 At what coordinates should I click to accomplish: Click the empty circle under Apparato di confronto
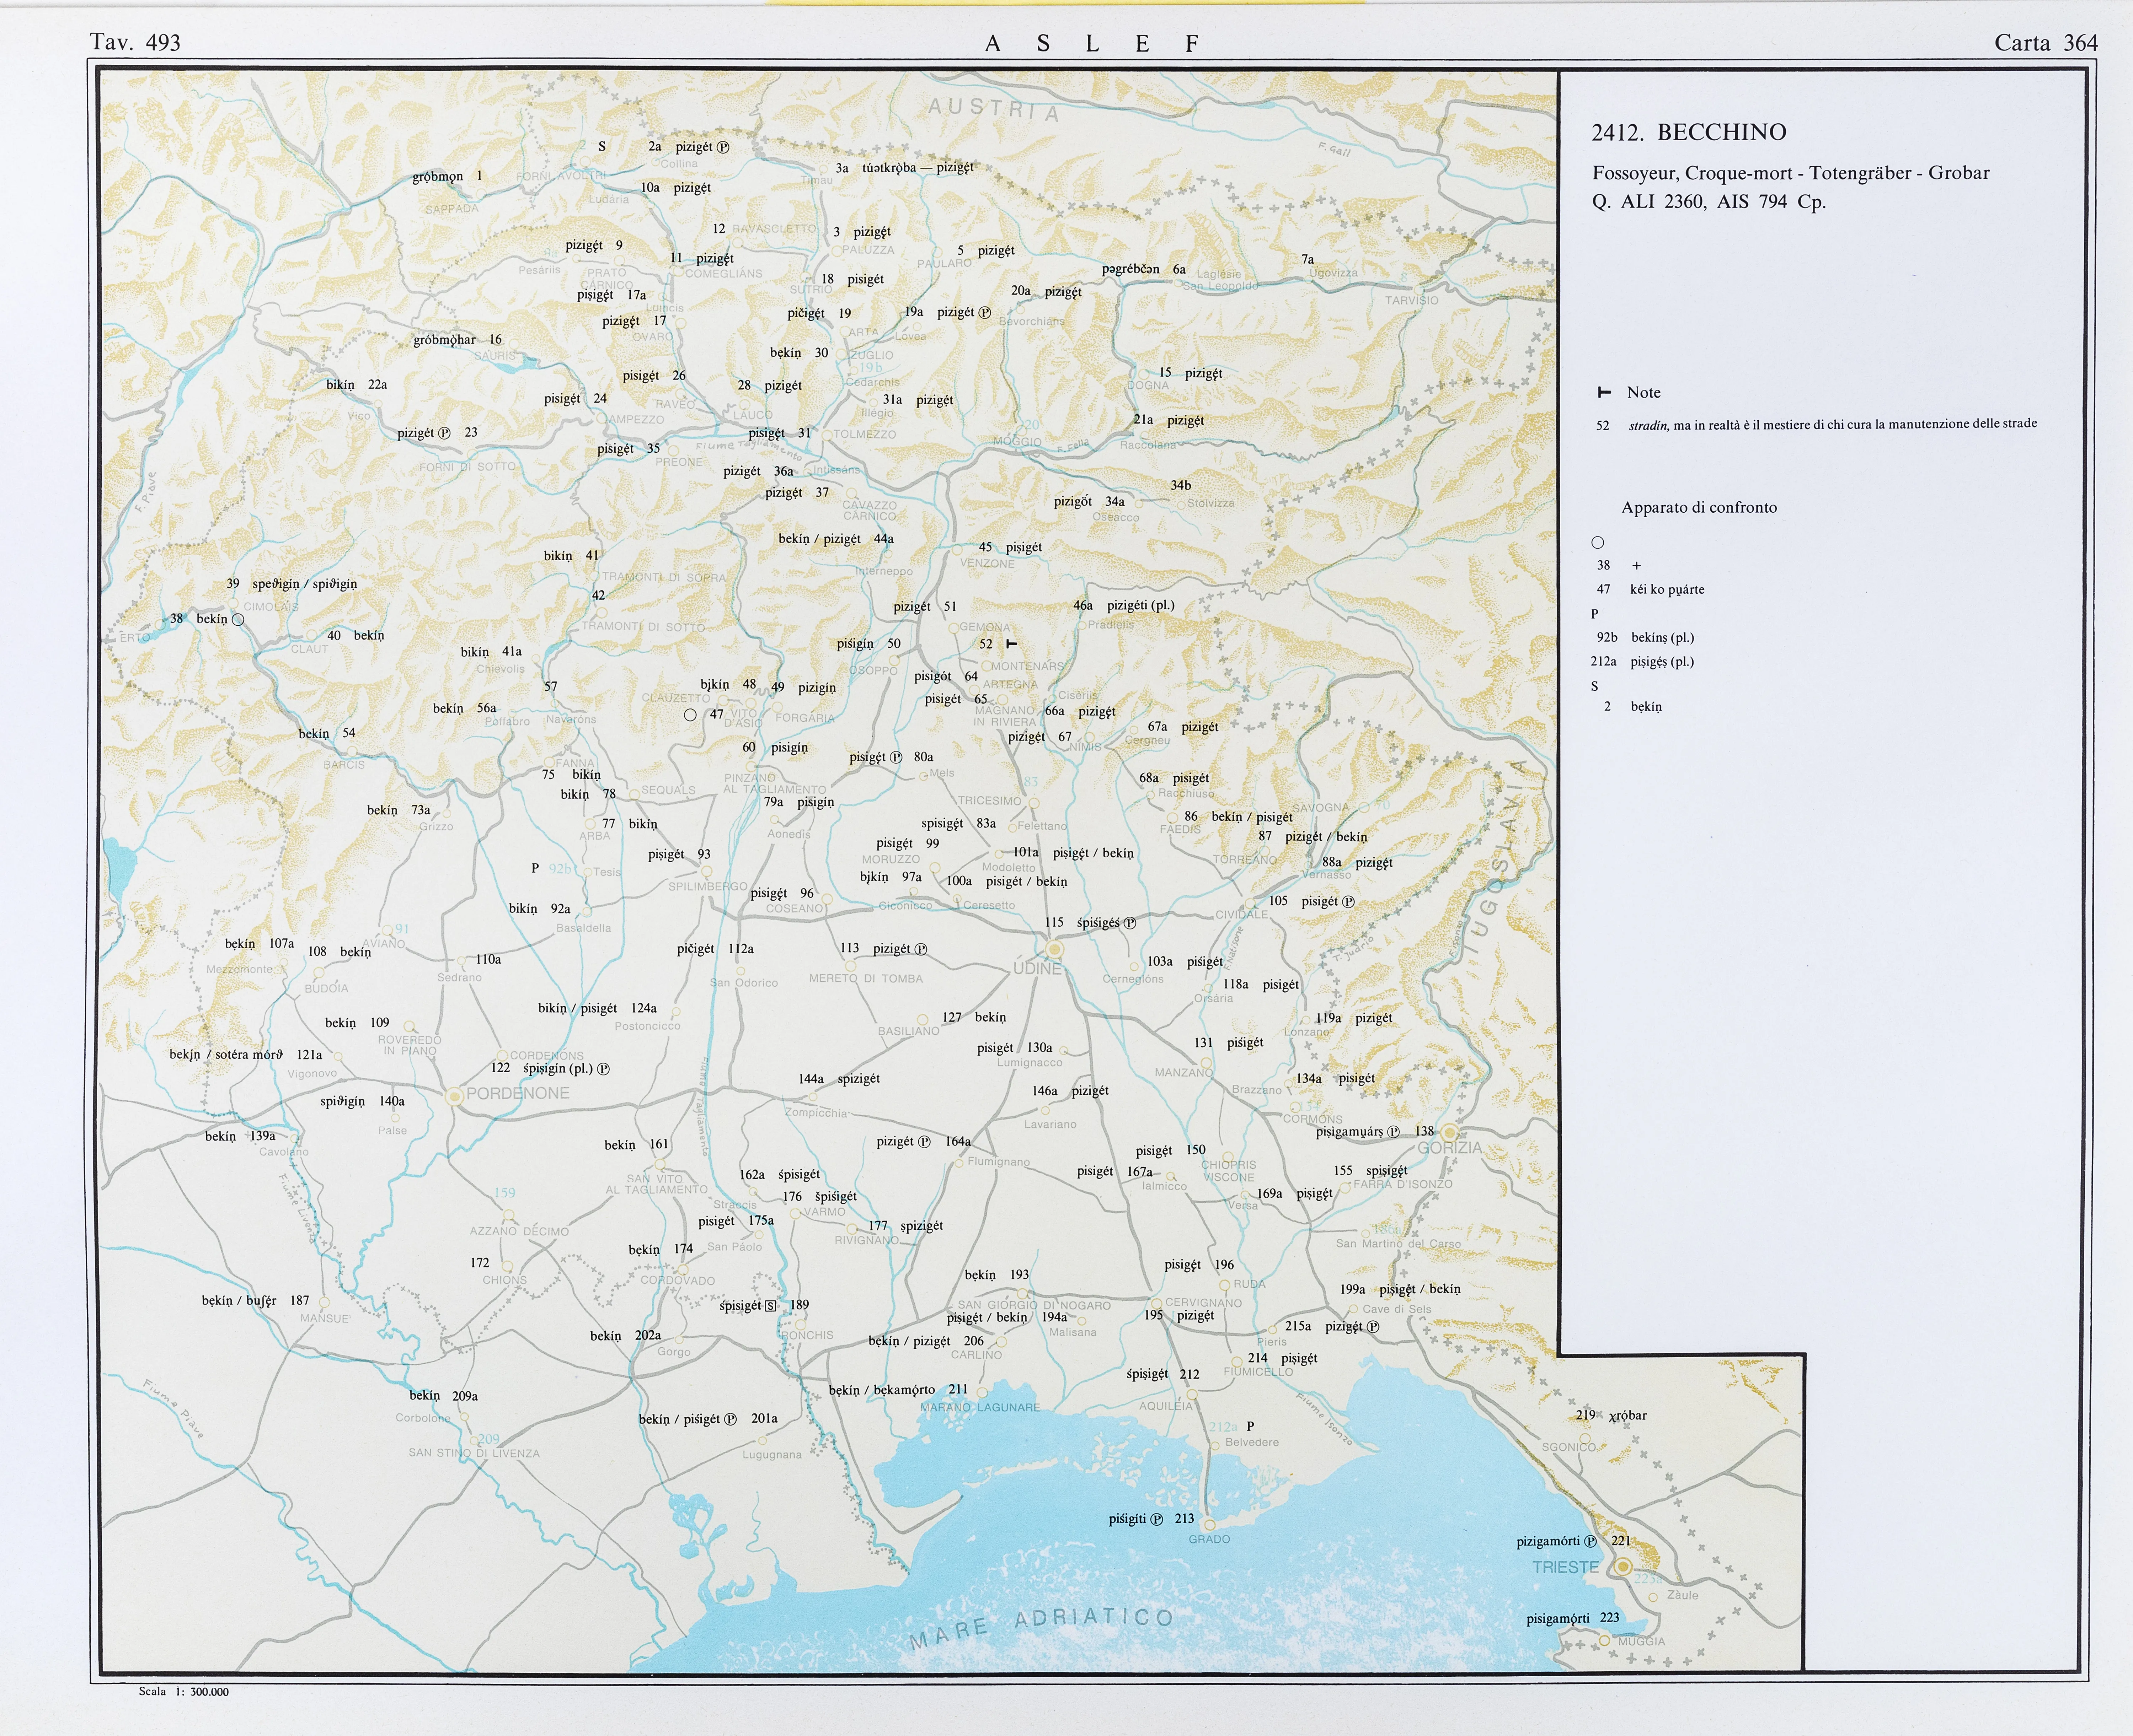click(1598, 543)
